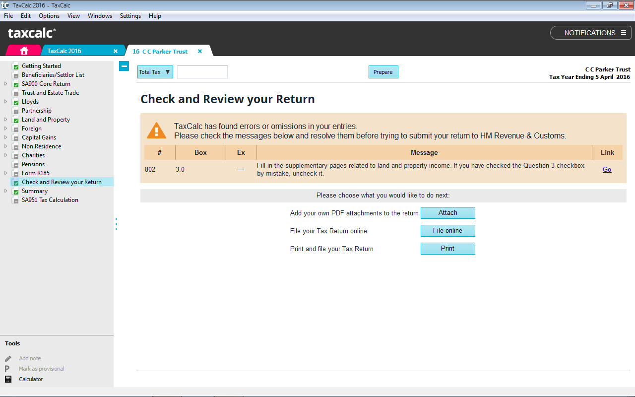Click the sidebar splitter handle dots

point(116,224)
